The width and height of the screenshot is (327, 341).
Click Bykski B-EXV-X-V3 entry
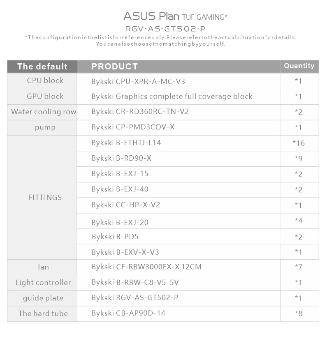(x=125, y=252)
